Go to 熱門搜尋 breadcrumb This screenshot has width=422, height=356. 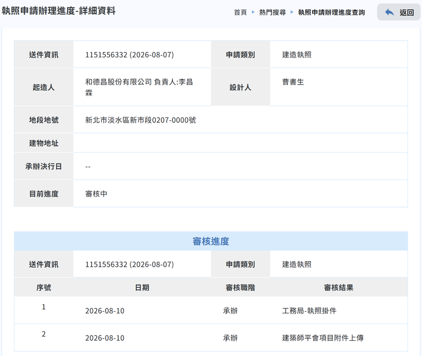click(x=272, y=12)
